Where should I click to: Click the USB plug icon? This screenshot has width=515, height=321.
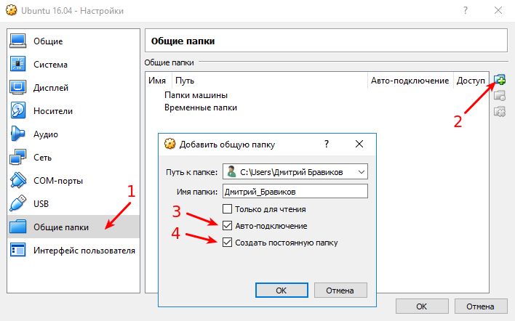[x=17, y=203]
